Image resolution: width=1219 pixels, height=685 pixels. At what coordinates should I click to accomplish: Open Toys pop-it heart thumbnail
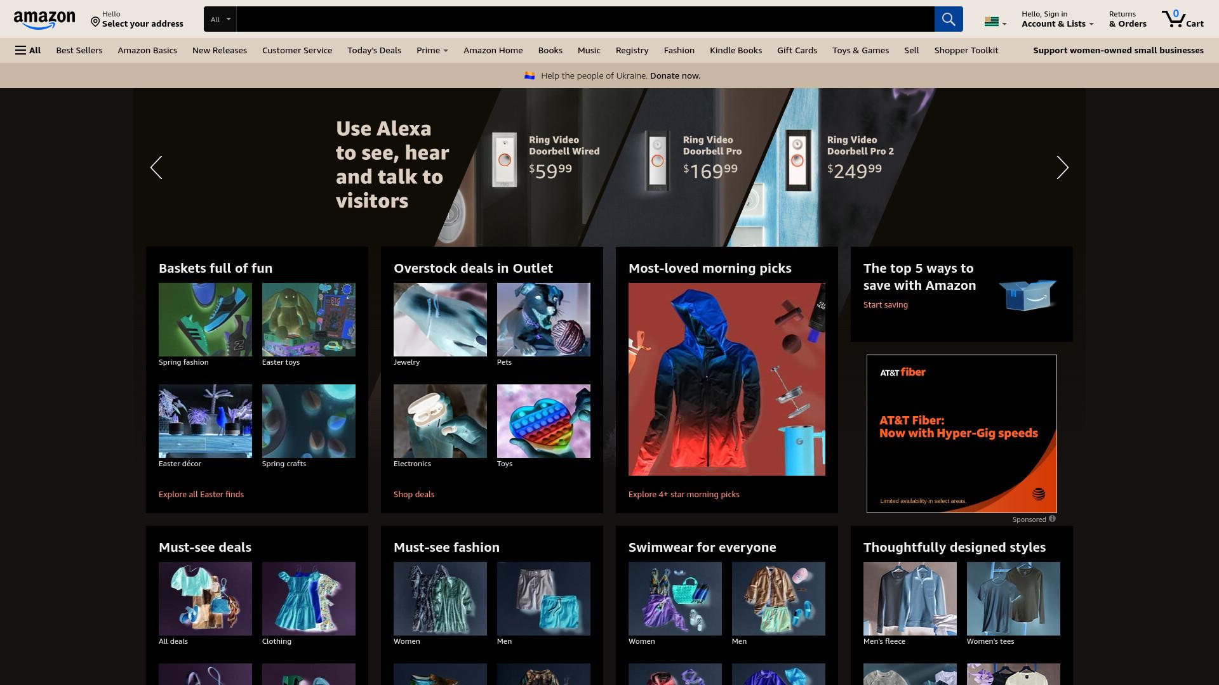tap(543, 421)
